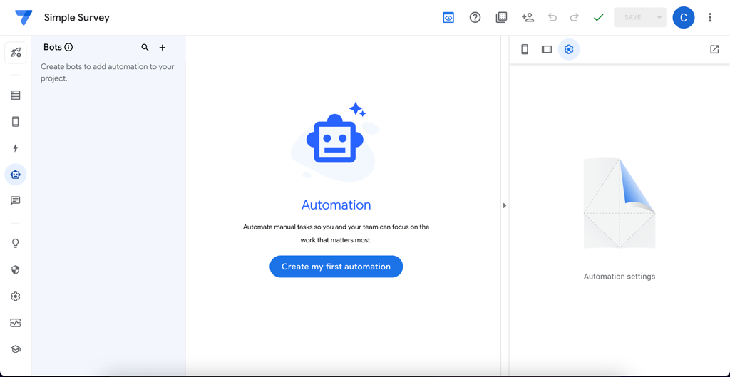Collapse the right panel with triangle arrow

tap(505, 205)
